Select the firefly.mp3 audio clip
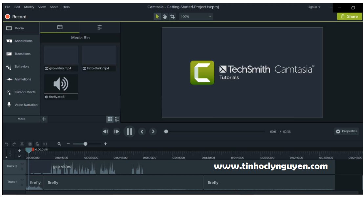 tap(61, 87)
